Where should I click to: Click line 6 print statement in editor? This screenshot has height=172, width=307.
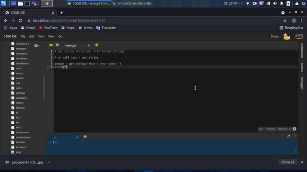(61, 67)
